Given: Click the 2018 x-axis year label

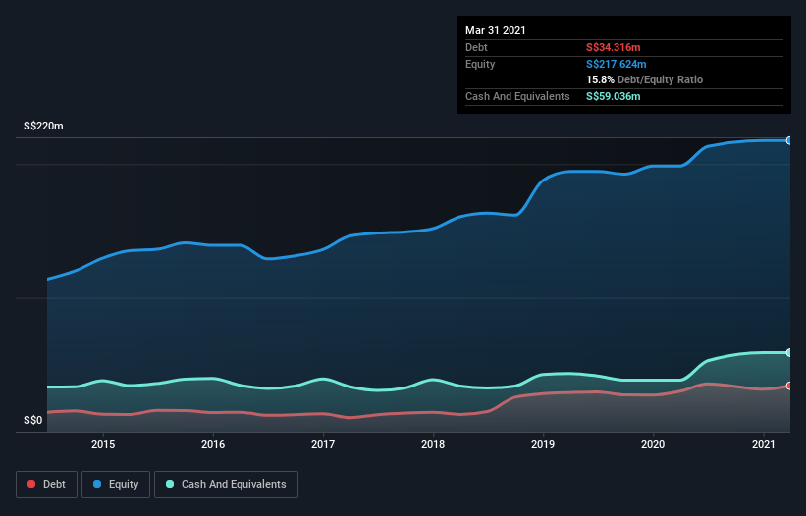Looking at the screenshot, I should 433,445.
